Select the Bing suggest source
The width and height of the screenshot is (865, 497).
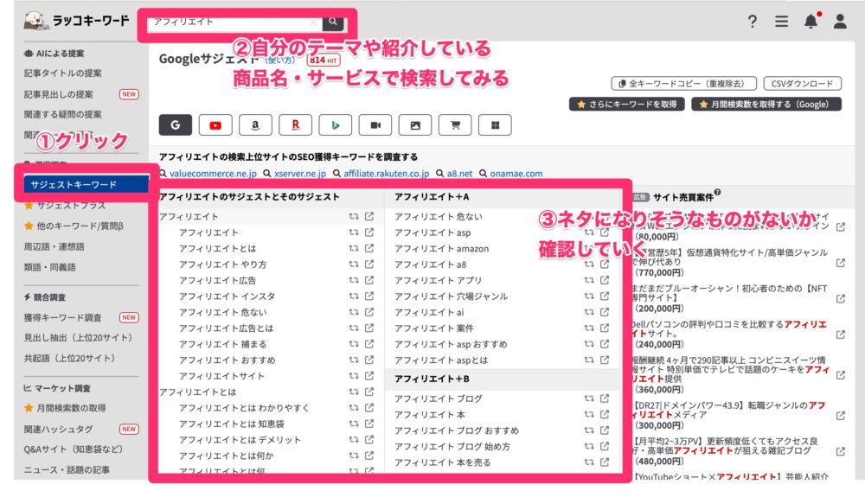tap(336, 125)
